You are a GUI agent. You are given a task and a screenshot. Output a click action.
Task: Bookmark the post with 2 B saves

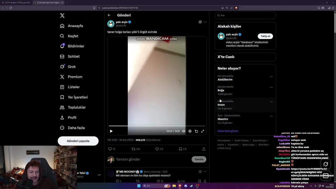click(x=182, y=149)
